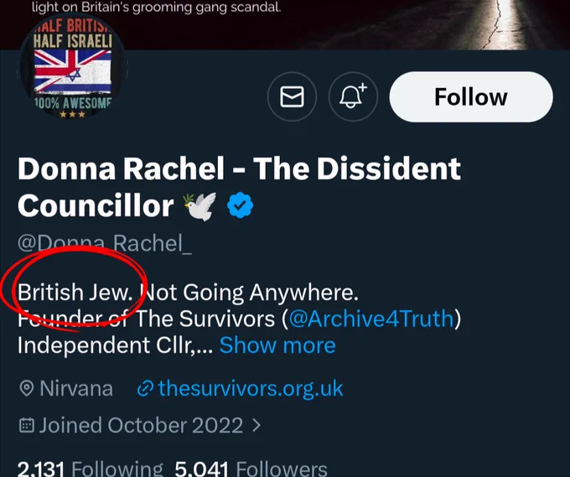
Task: Click the Nirvana location text
Action: click(76, 388)
